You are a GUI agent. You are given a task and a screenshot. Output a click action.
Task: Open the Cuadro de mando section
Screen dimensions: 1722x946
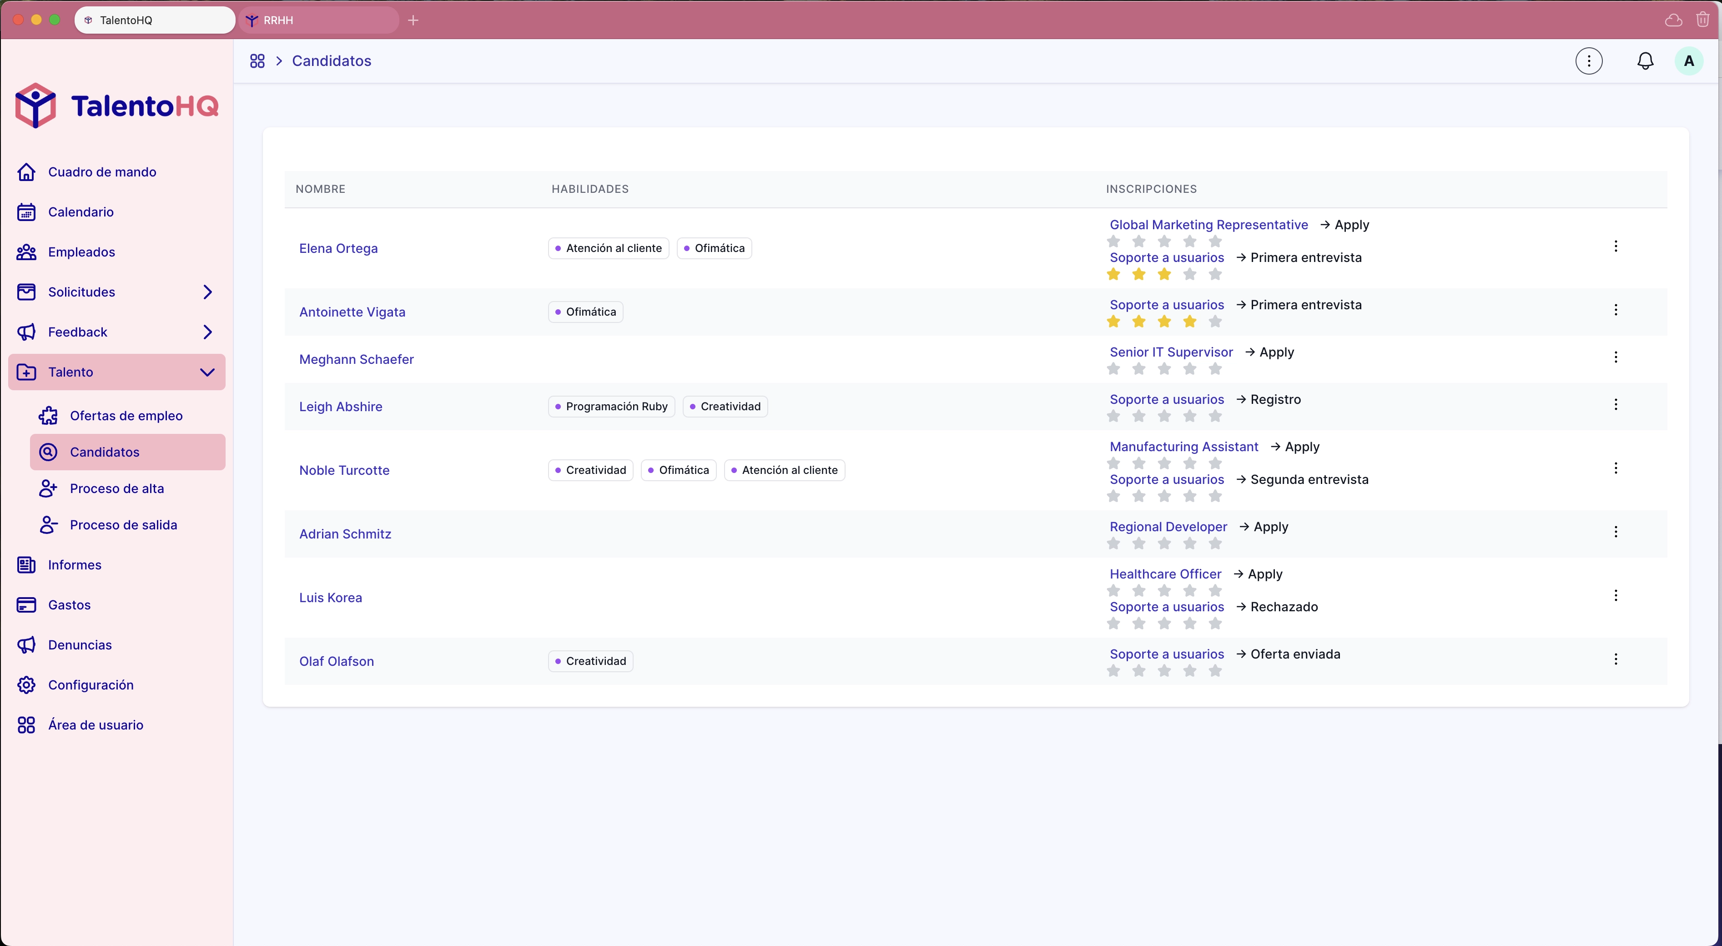tap(101, 171)
